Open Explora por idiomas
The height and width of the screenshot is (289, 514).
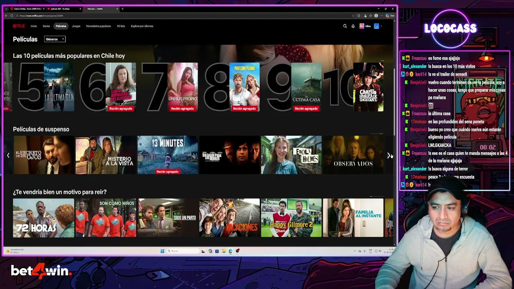click(142, 26)
